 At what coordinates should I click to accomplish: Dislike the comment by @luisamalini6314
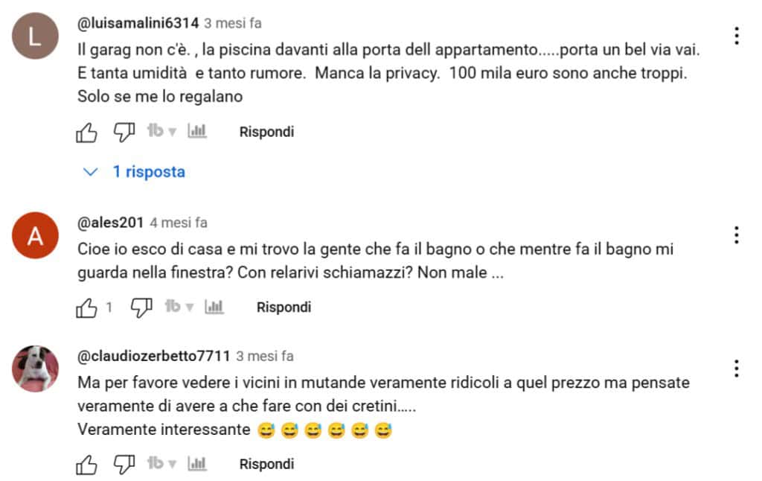[x=124, y=133]
